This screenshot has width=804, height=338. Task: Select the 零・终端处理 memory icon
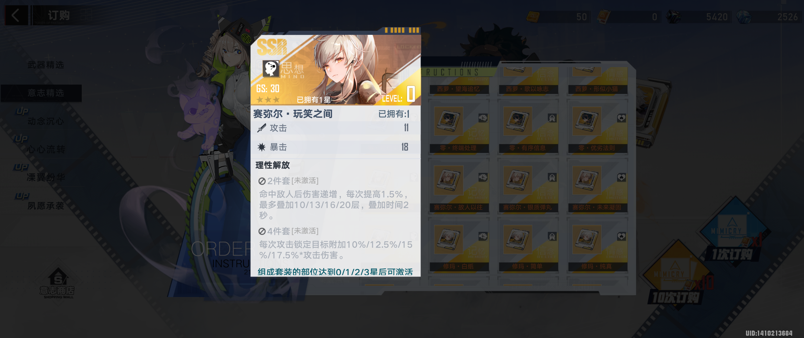coord(449,121)
